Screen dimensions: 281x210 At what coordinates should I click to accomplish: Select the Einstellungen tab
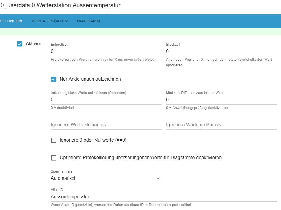pyautogui.click(x=11, y=21)
